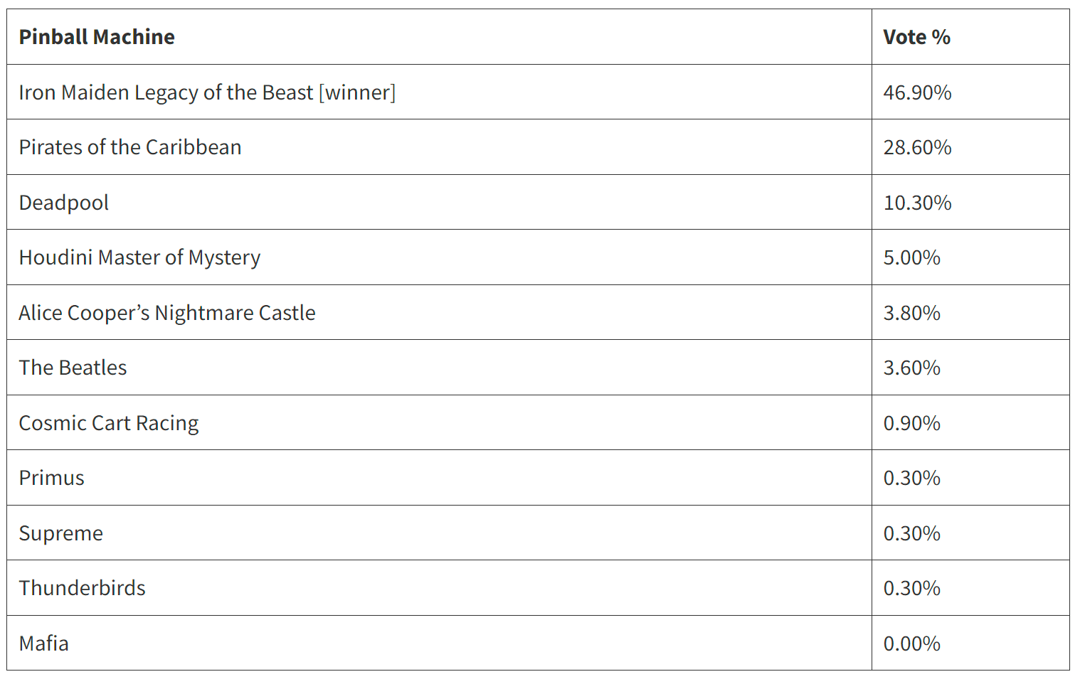Click the 3.80% vote value
The width and height of the screenshot is (1085, 689).
click(911, 313)
